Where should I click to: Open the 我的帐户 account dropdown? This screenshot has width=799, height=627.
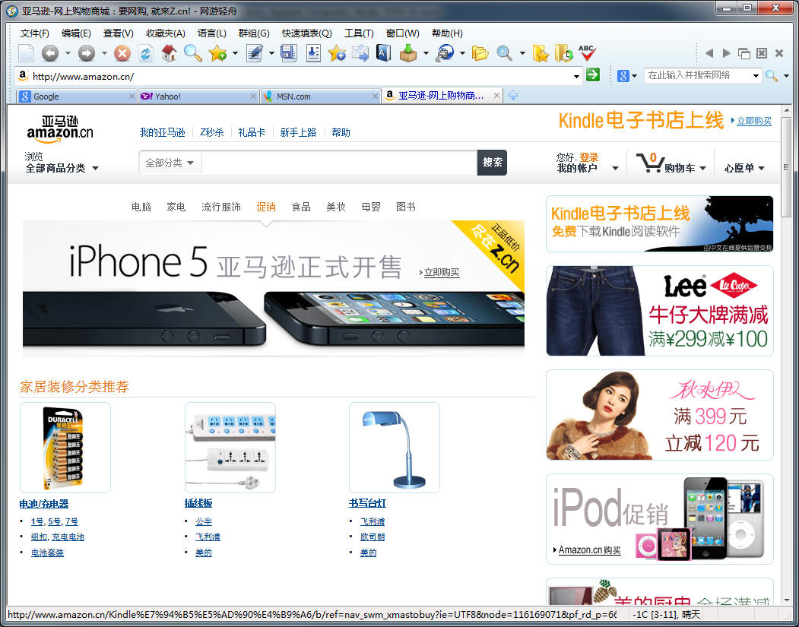588,168
